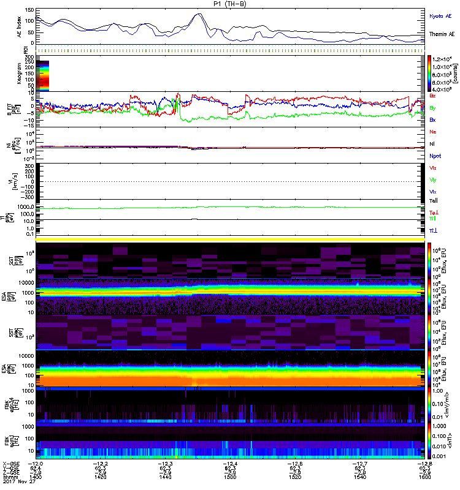
Task: Click the Viy velocity legend label
Action: 433,179
